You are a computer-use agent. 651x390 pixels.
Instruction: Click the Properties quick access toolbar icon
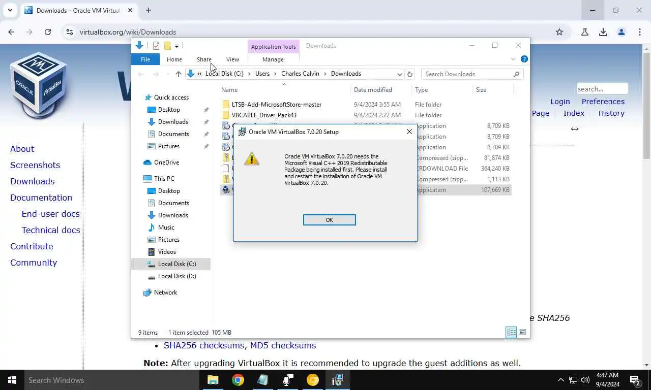156,46
